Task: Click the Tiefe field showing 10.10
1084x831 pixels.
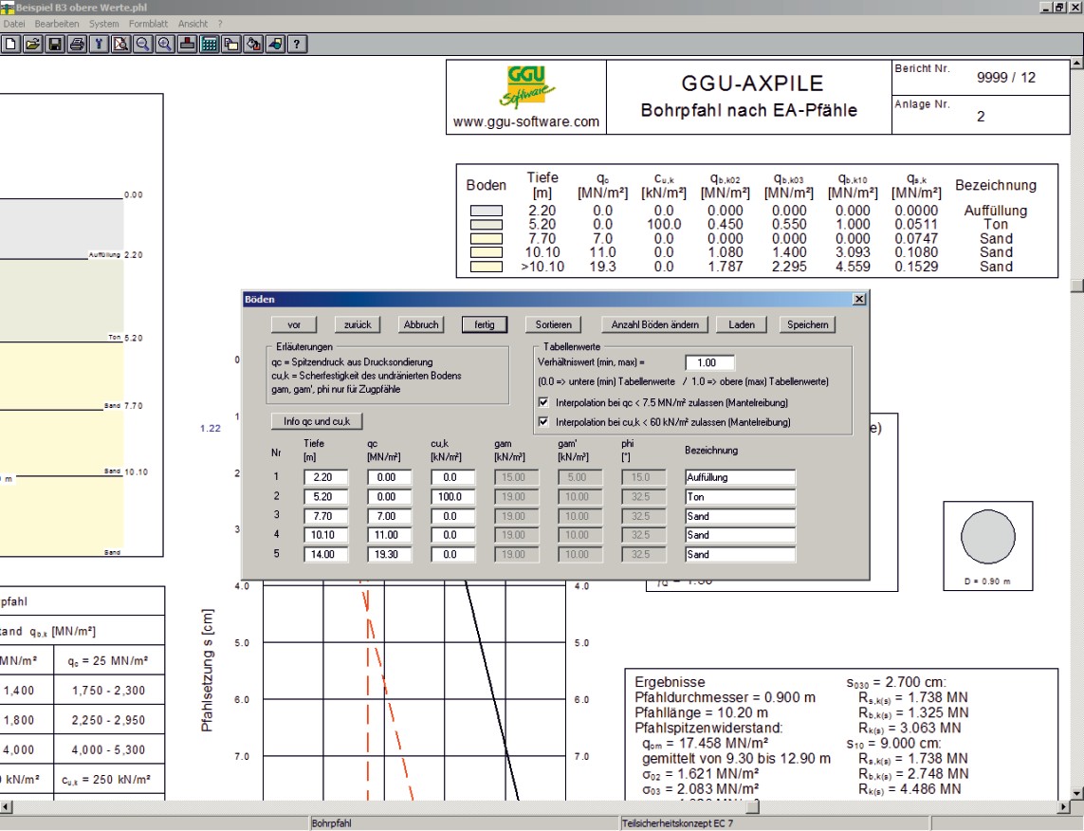Action: click(x=325, y=535)
